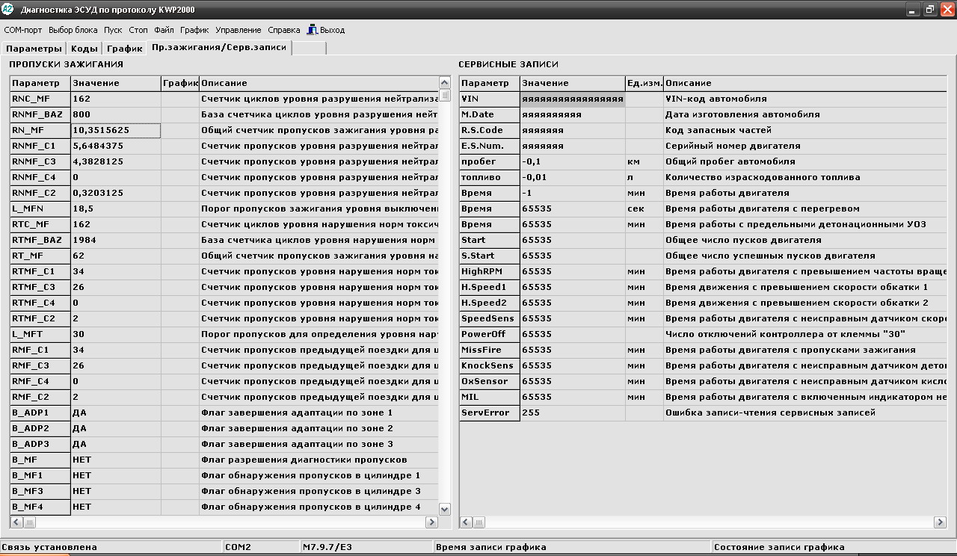Click Пуск in the menu bar

coord(113,30)
